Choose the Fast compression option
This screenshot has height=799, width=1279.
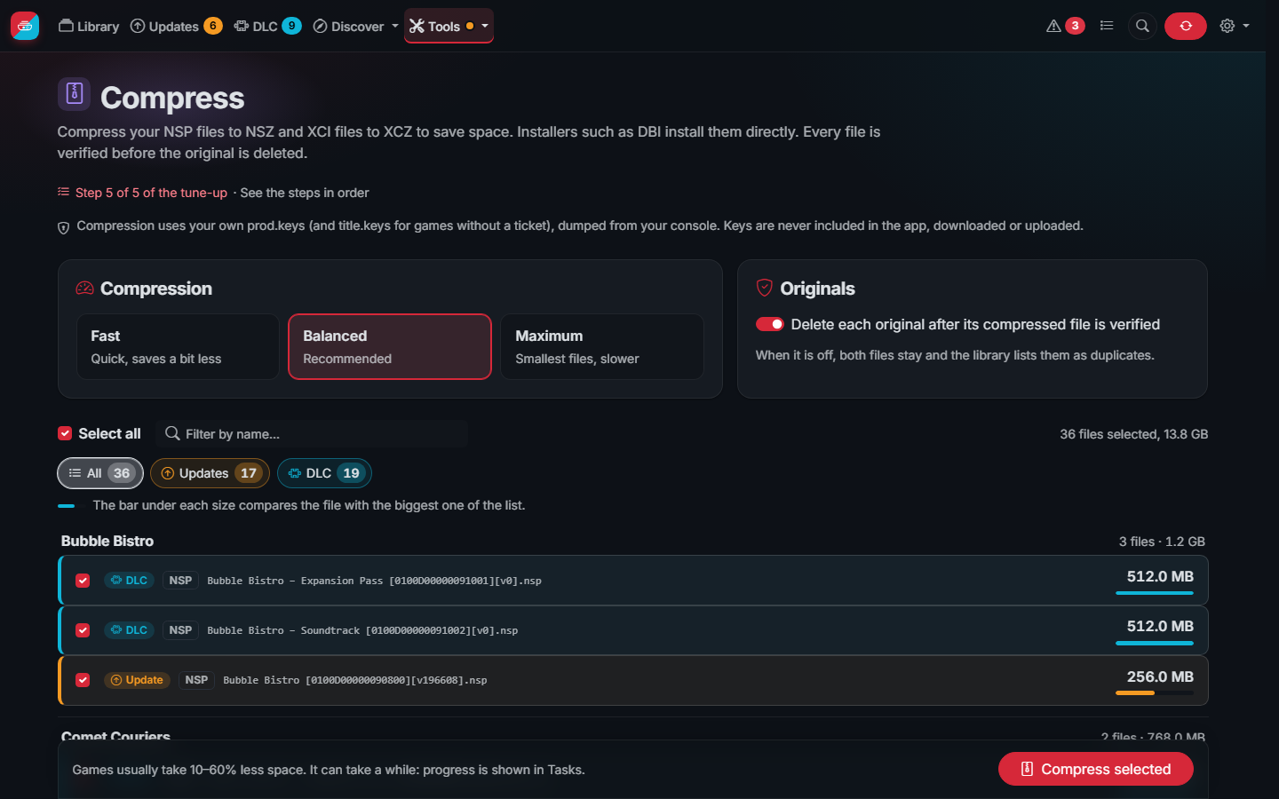[178, 346]
